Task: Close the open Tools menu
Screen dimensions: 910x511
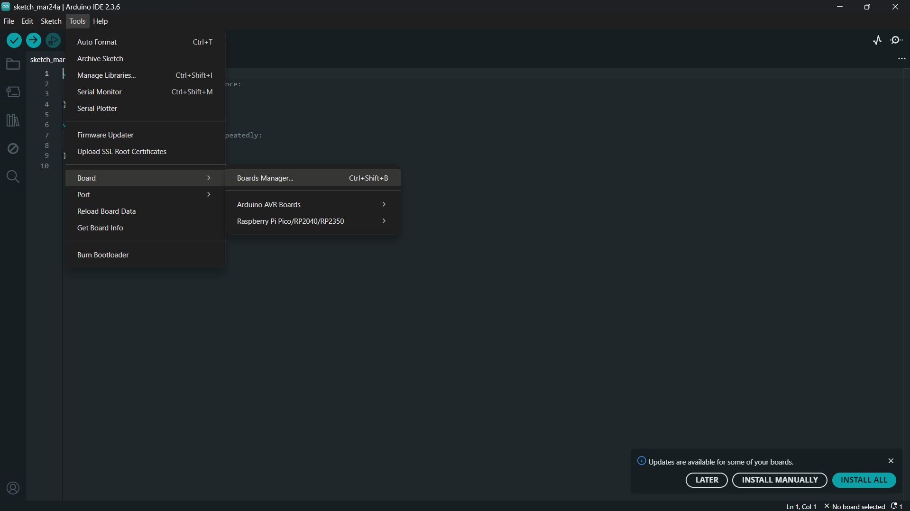Action: click(x=77, y=21)
